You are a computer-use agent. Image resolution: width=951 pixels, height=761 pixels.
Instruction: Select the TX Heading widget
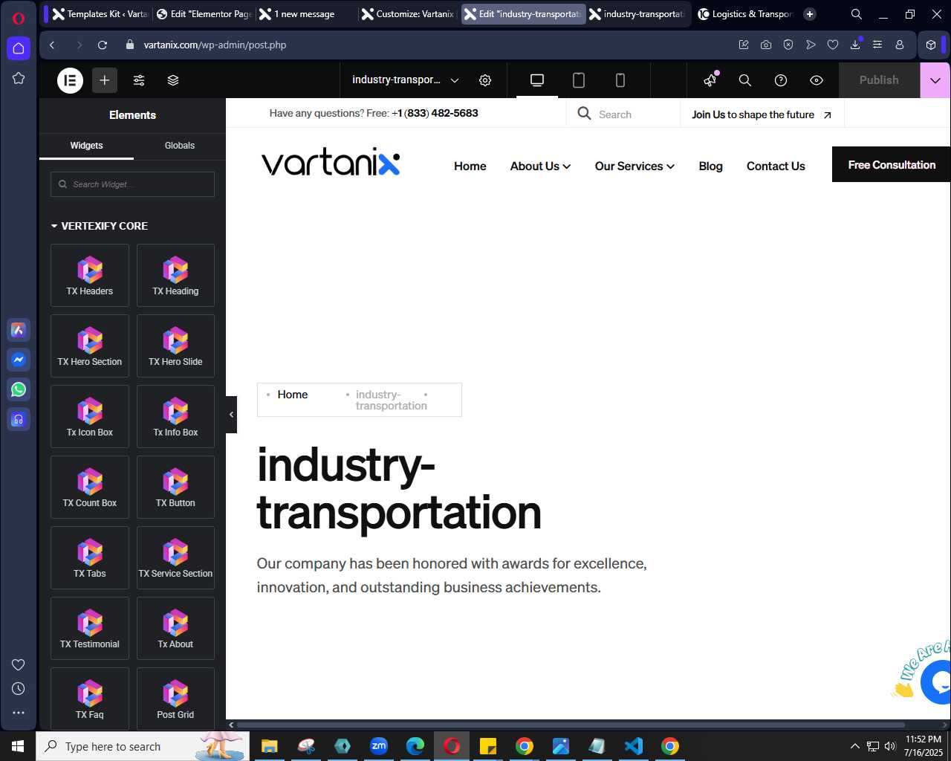175,276
